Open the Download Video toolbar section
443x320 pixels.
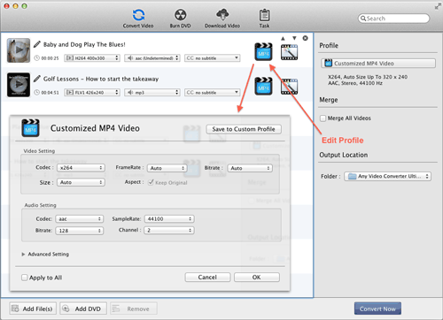point(222,19)
